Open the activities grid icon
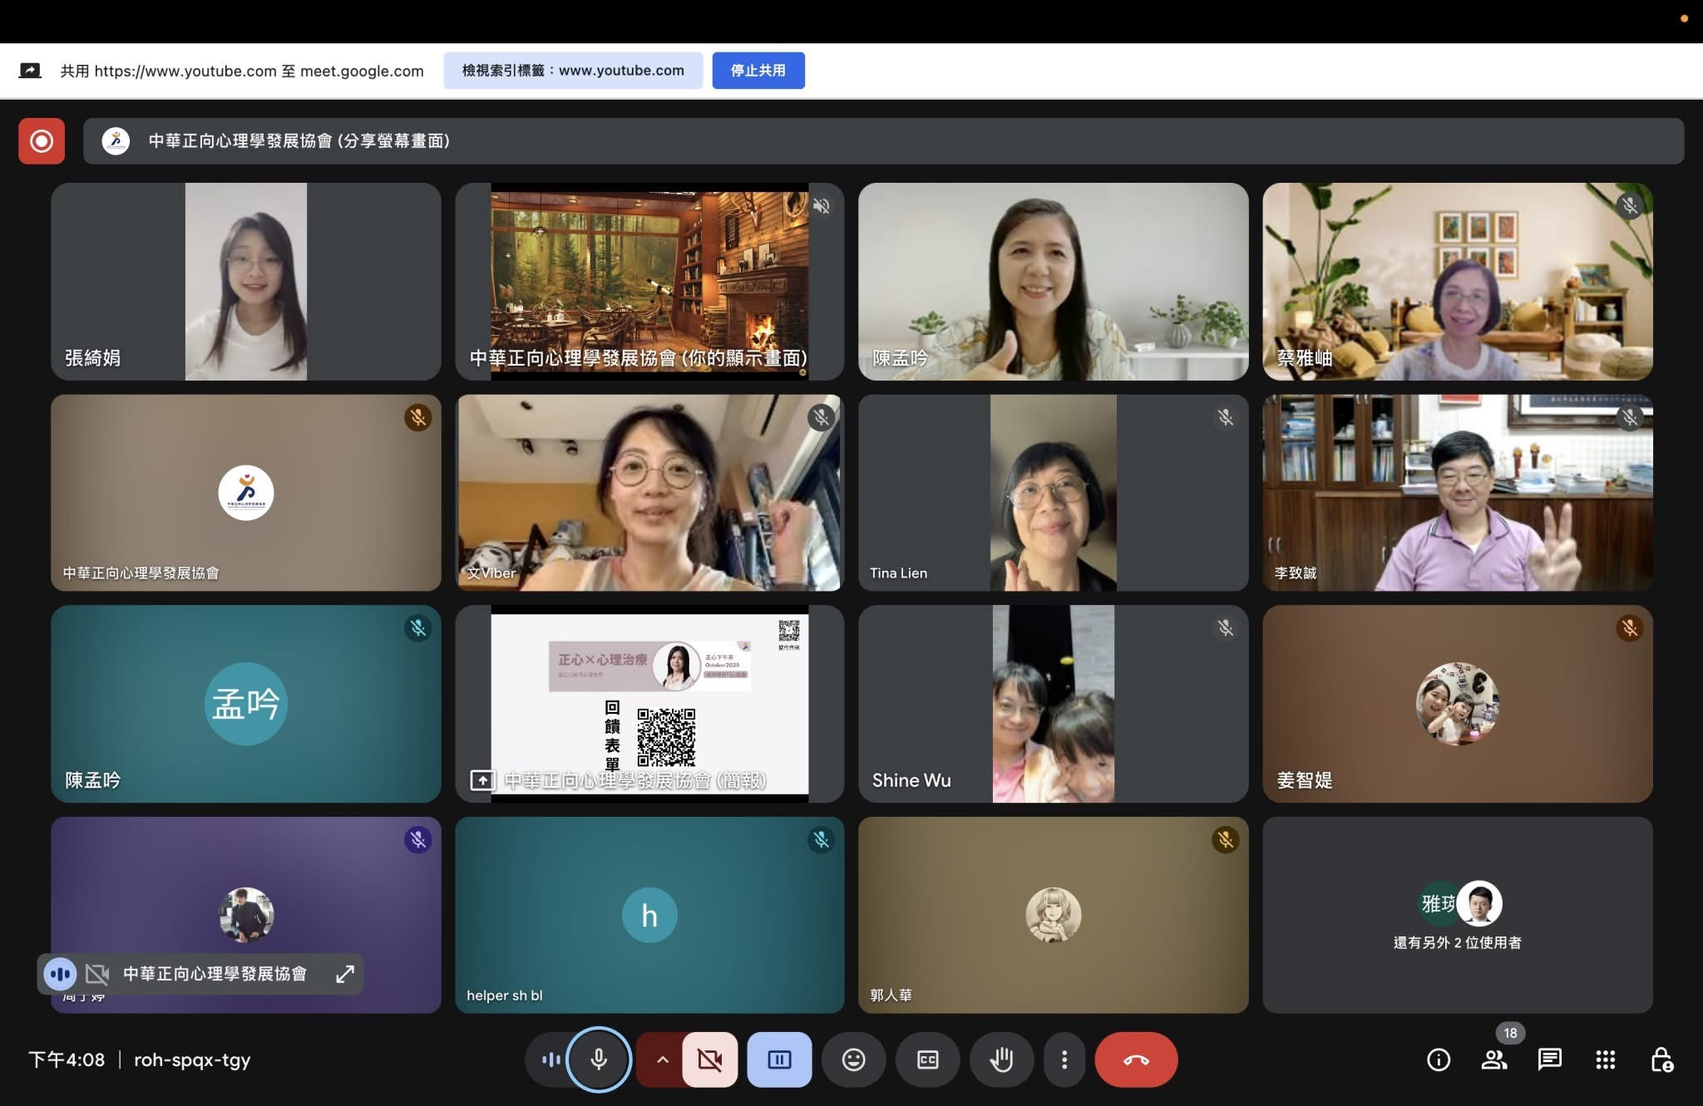Image resolution: width=1703 pixels, height=1106 pixels. coord(1605,1059)
